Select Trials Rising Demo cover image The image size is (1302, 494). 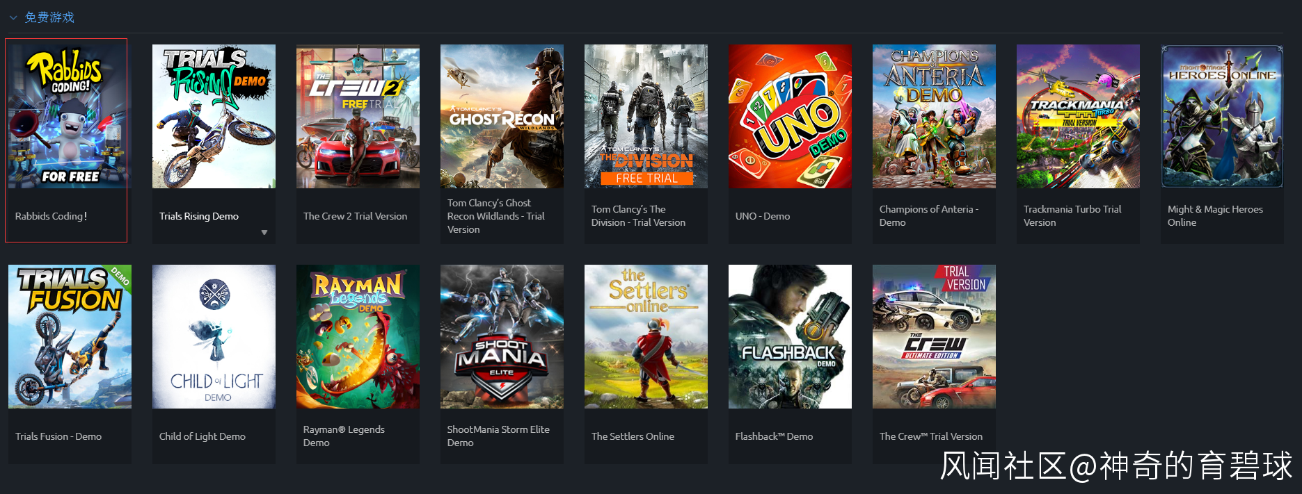tap(214, 117)
